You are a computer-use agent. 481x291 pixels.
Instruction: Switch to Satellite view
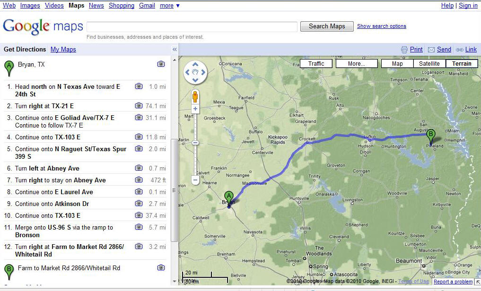(x=429, y=64)
